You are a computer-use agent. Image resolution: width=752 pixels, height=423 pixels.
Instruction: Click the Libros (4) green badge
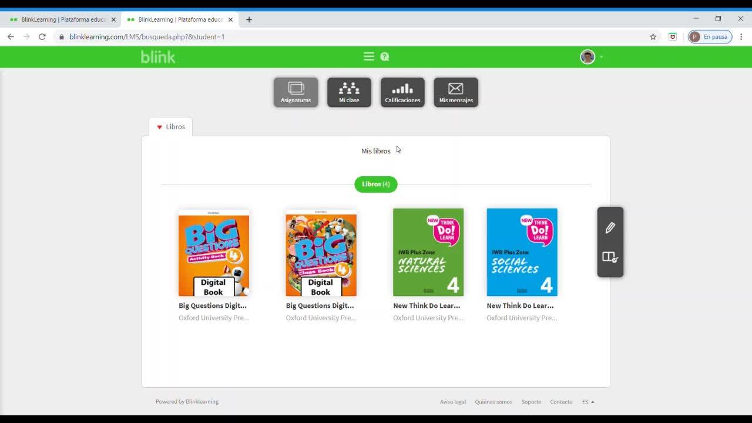pos(376,184)
